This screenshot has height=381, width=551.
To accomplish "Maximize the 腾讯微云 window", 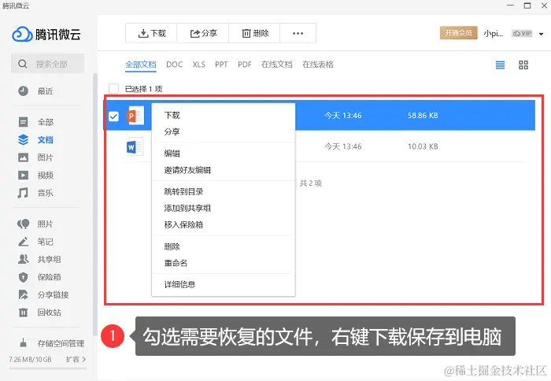I will click(x=527, y=6).
